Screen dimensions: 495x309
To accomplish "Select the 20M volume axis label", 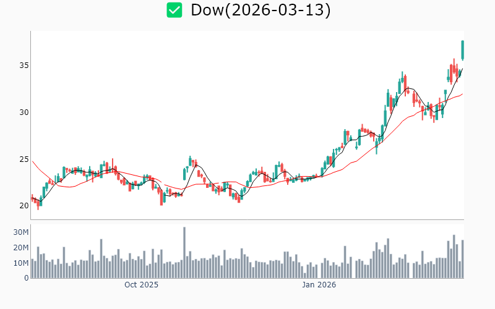I will [x=21, y=248].
